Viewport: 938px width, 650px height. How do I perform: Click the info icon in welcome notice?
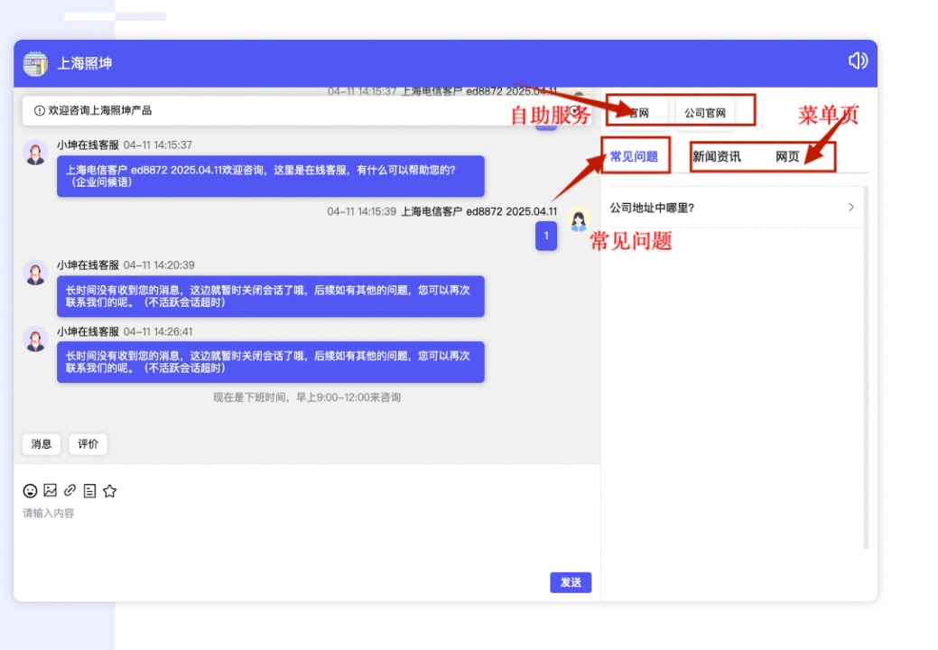pos(40,111)
